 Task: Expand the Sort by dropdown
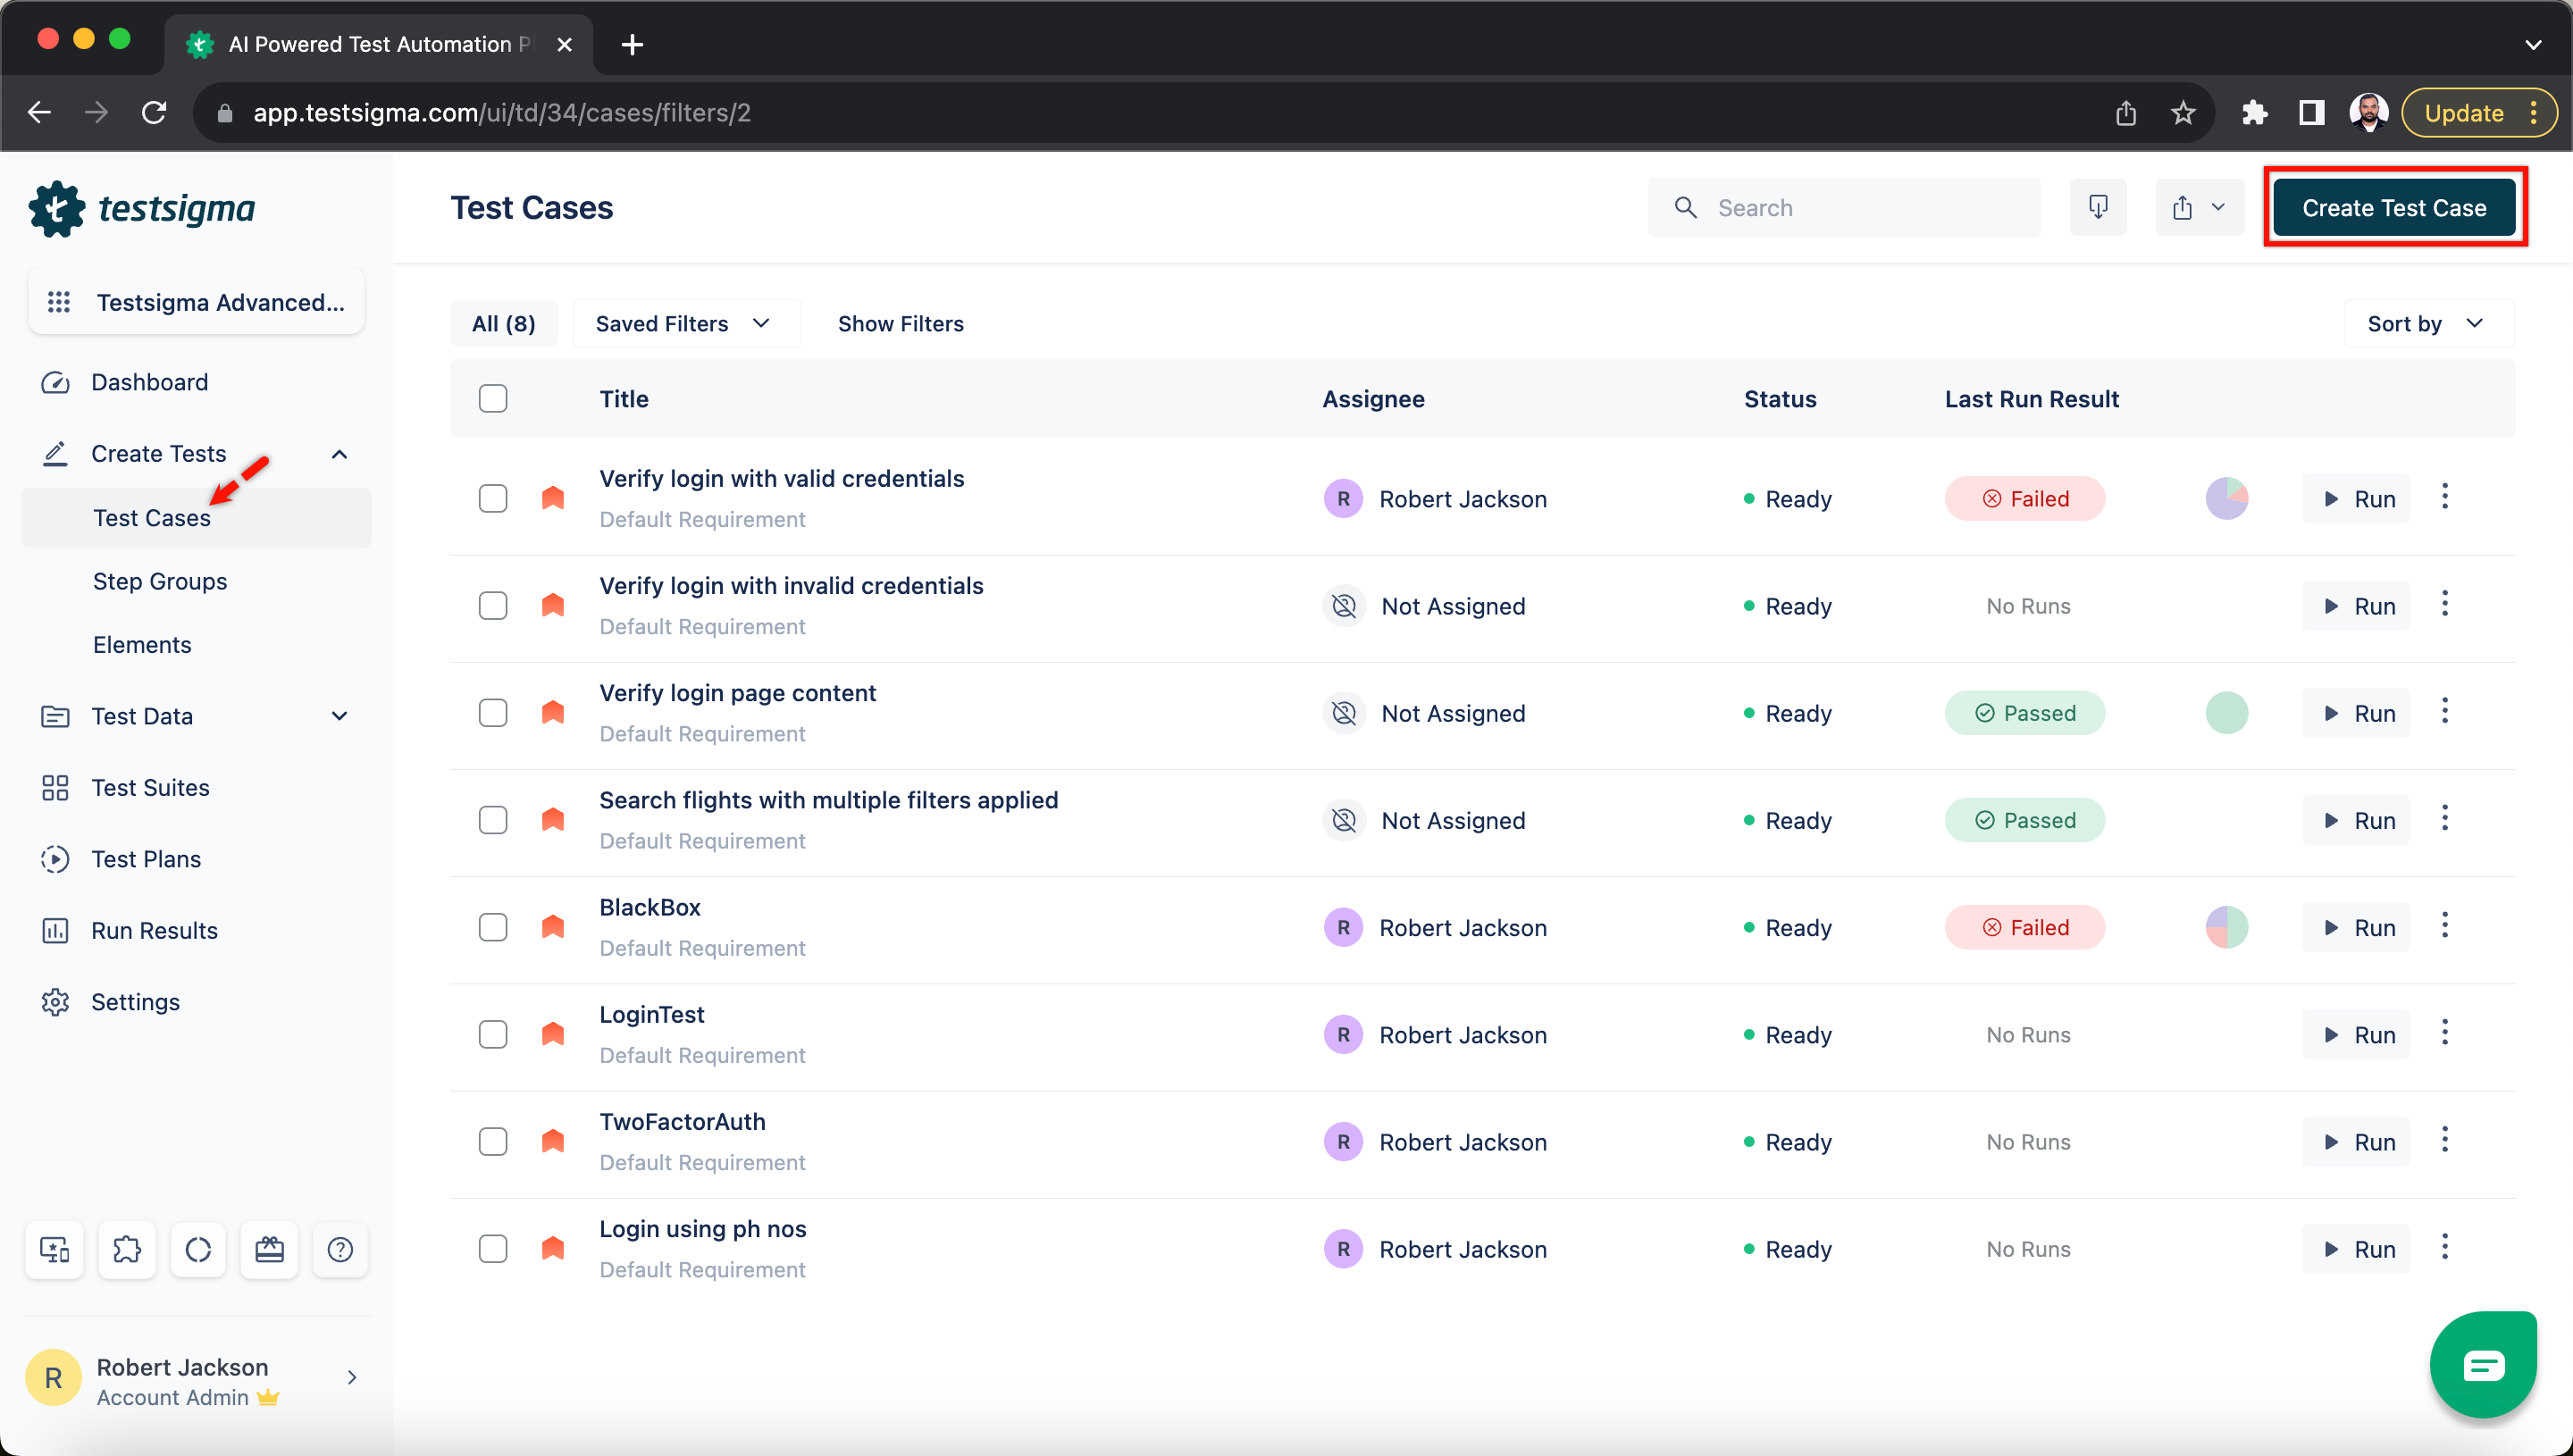point(2421,323)
